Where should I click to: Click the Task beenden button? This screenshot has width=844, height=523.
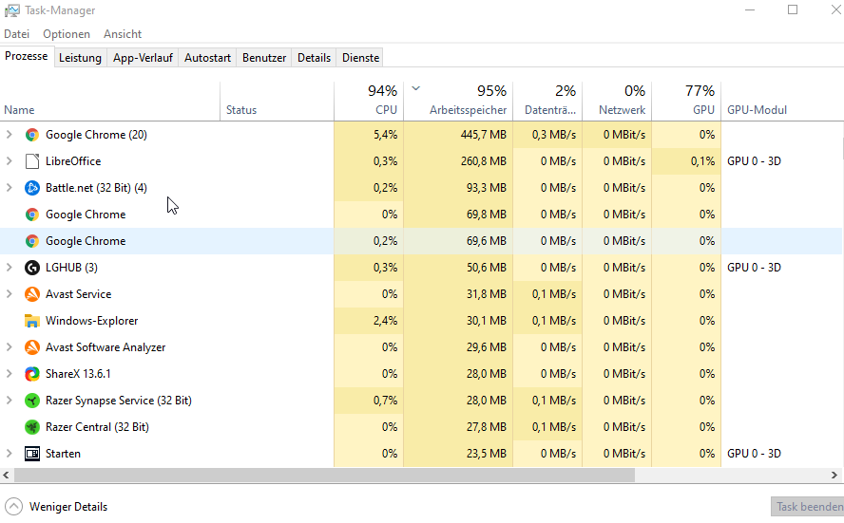(809, 507)
